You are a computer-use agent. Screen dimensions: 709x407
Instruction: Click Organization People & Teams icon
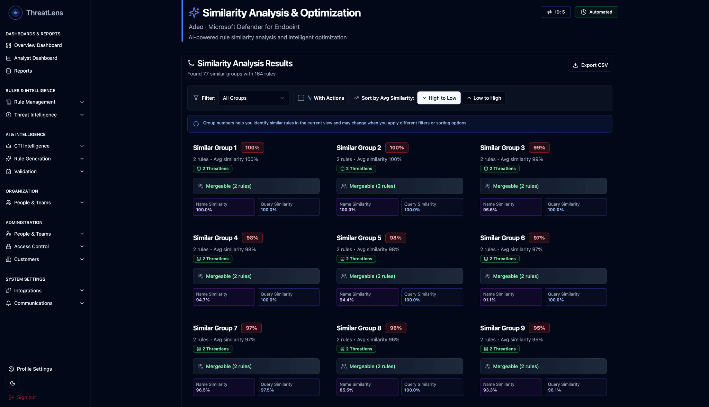pyautogui.click(x=9, y=203)
